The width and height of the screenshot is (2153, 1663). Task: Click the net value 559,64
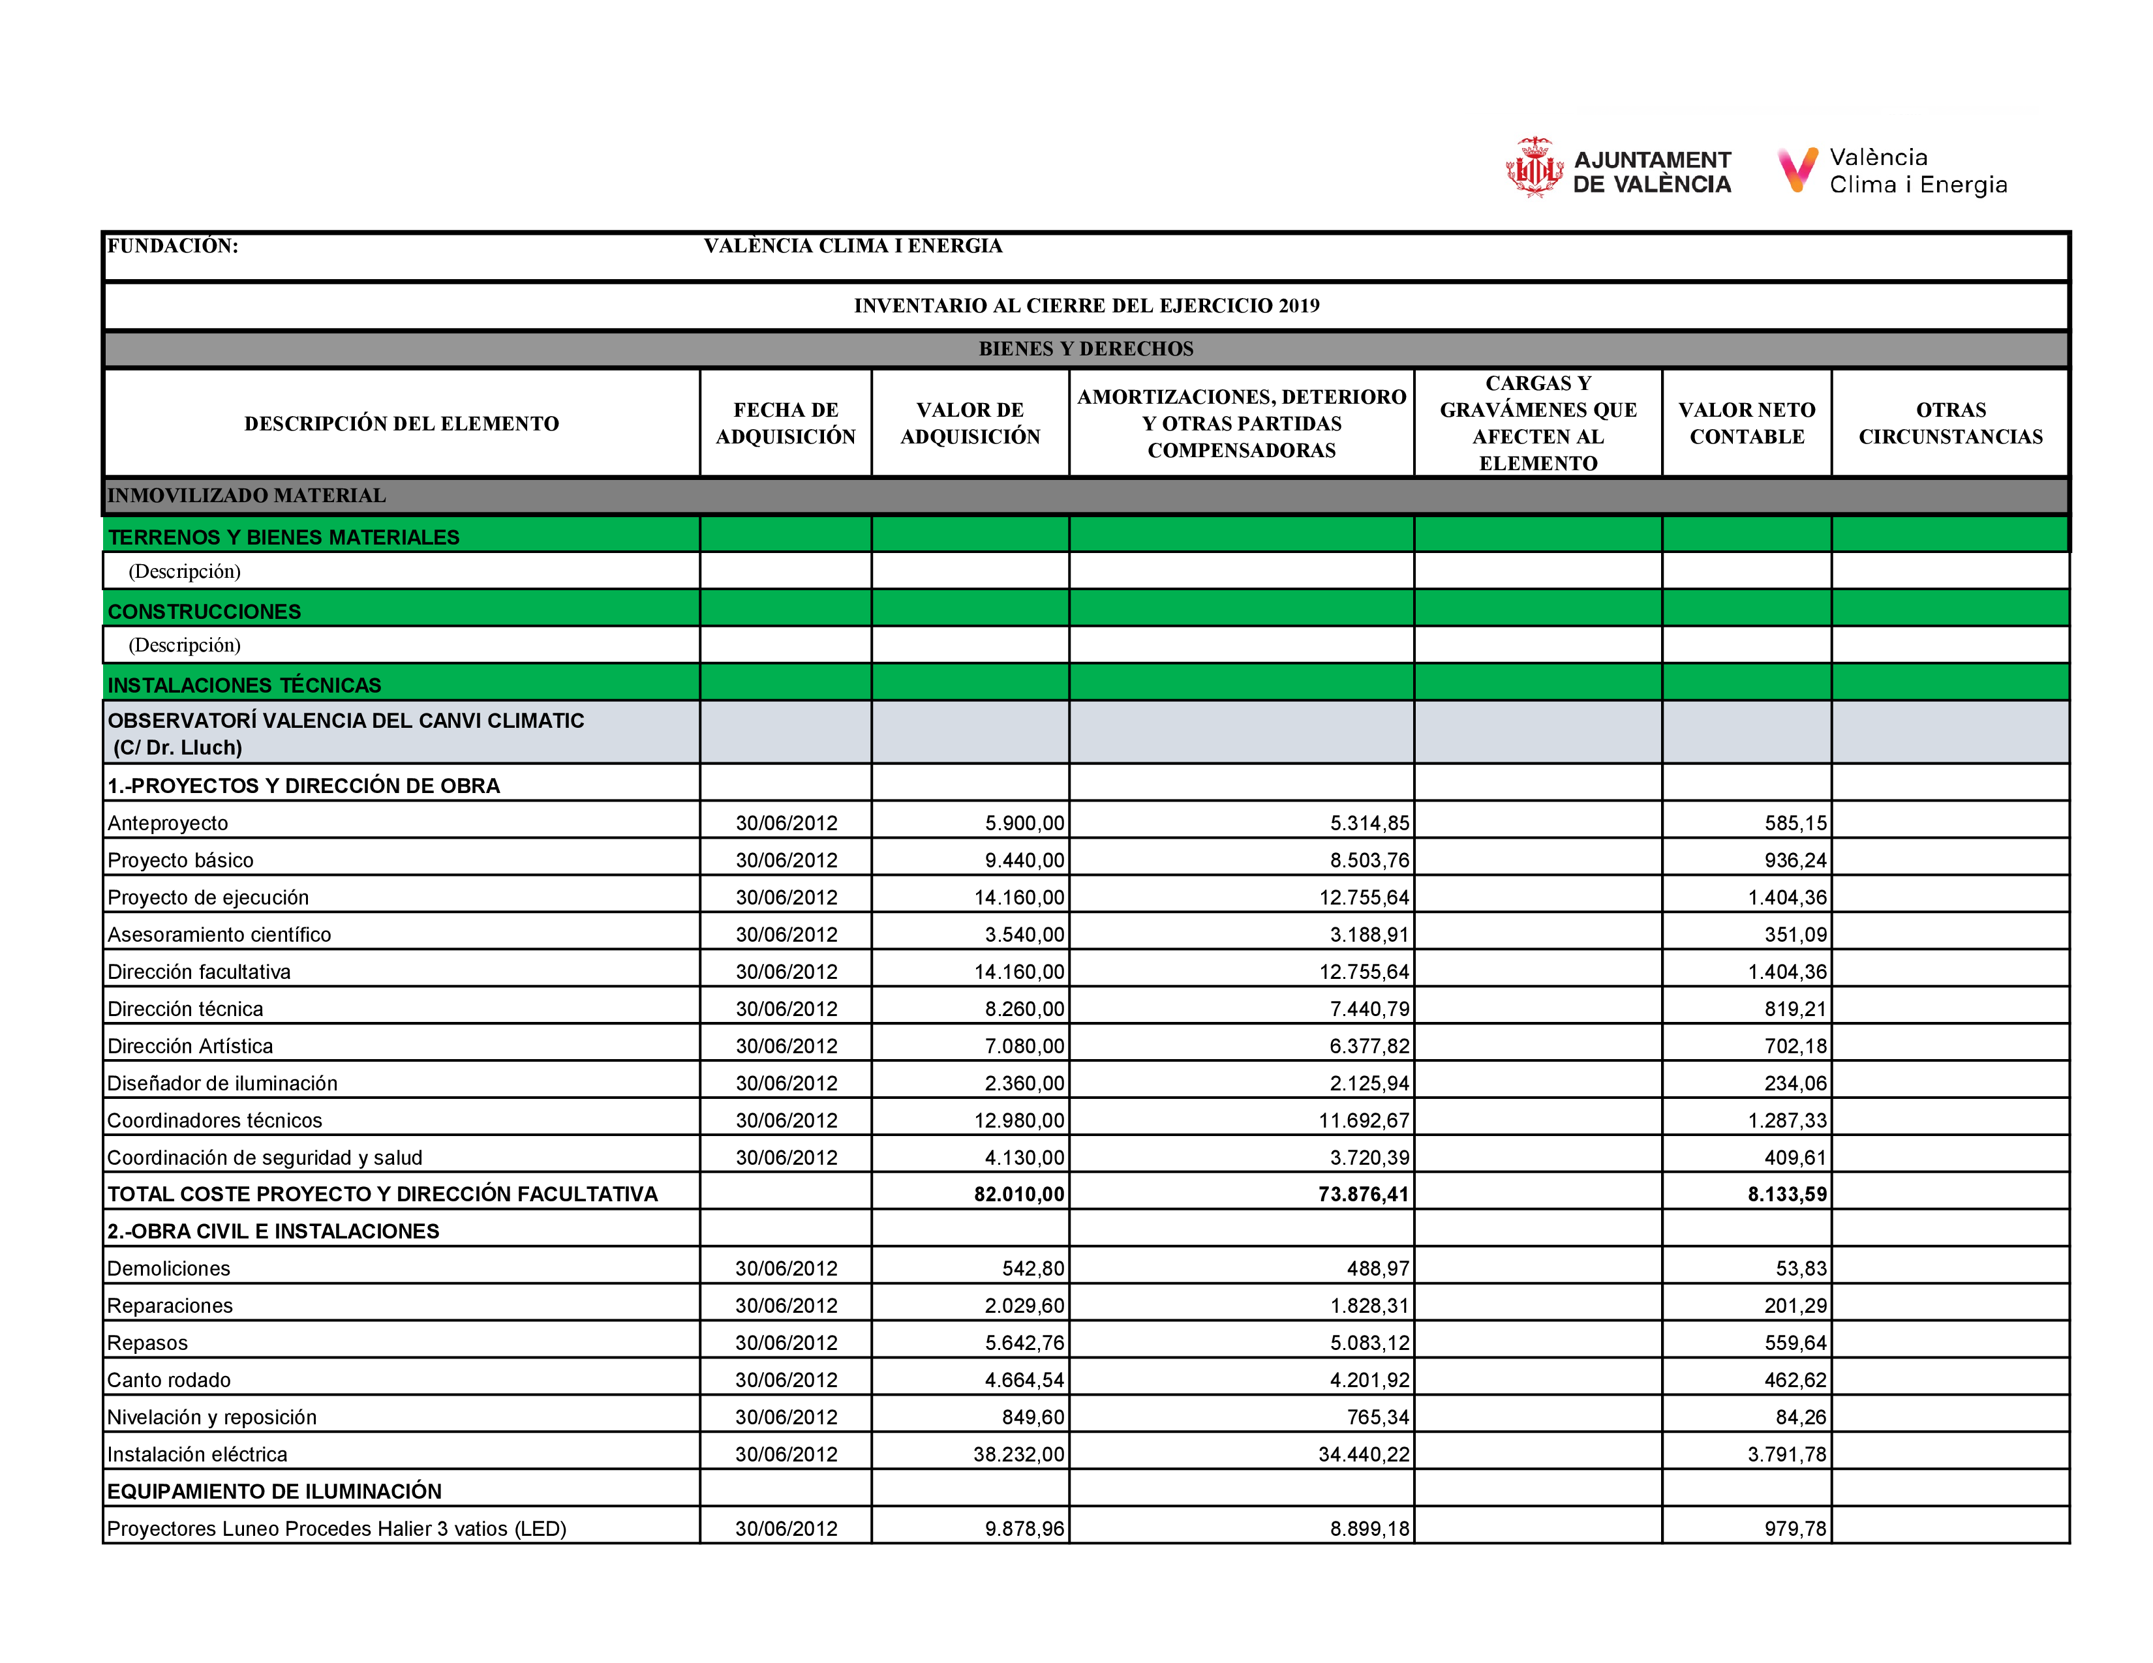1795,1343
